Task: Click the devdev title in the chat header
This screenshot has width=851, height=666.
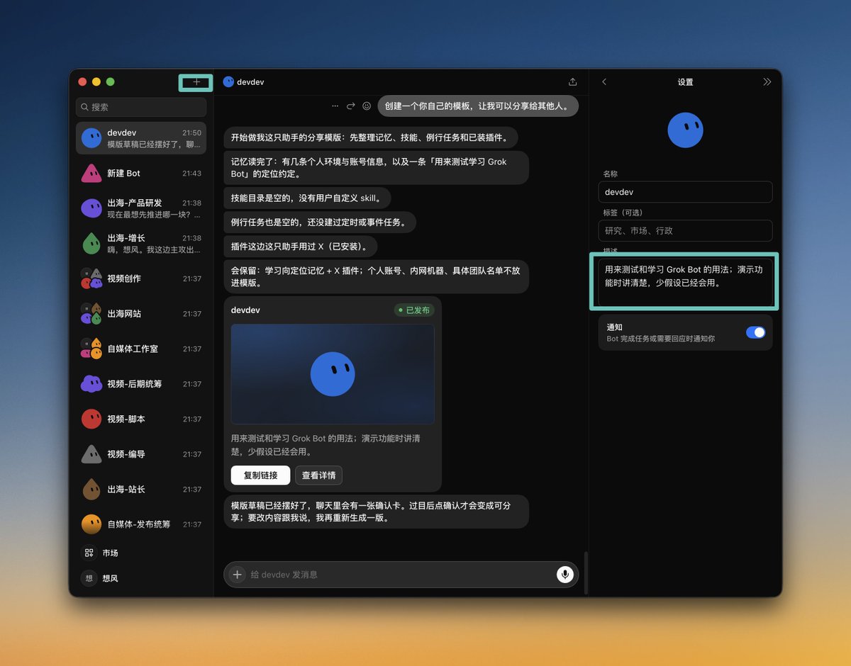Action: coord(250,82)
